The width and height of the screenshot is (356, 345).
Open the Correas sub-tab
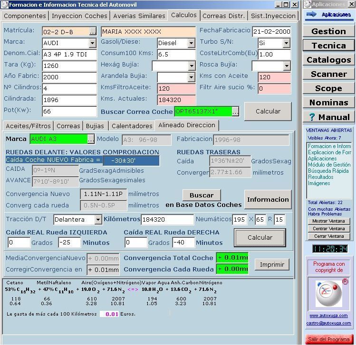point(68,126)
